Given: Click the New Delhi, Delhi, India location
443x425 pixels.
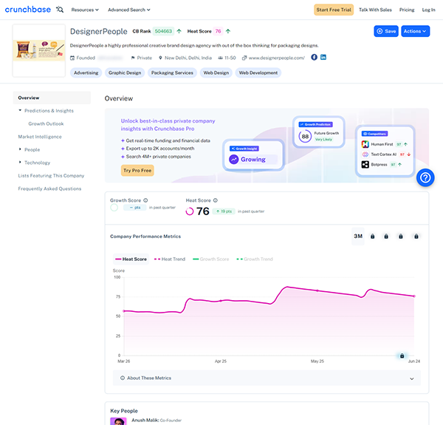Looking at the screenshot, I should pos(188,58).
